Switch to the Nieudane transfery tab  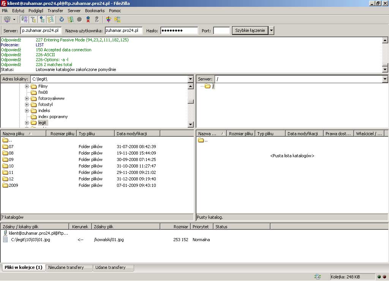(x=66, y=267)
